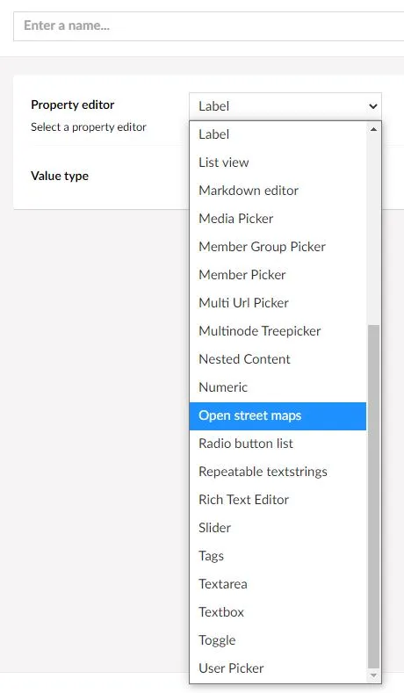Image resolution: width=404 pixels, height=693 pixels.
Task: Pick Media Picker from the dropdown
Action: (x=278, y=219)
